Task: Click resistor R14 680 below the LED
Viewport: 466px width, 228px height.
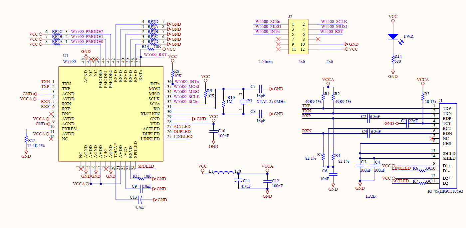Action: [393, 59]
